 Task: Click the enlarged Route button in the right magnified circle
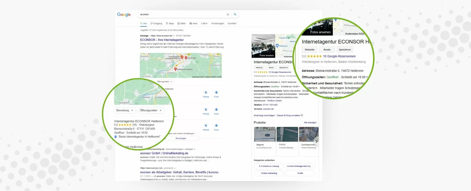(327, 50)
